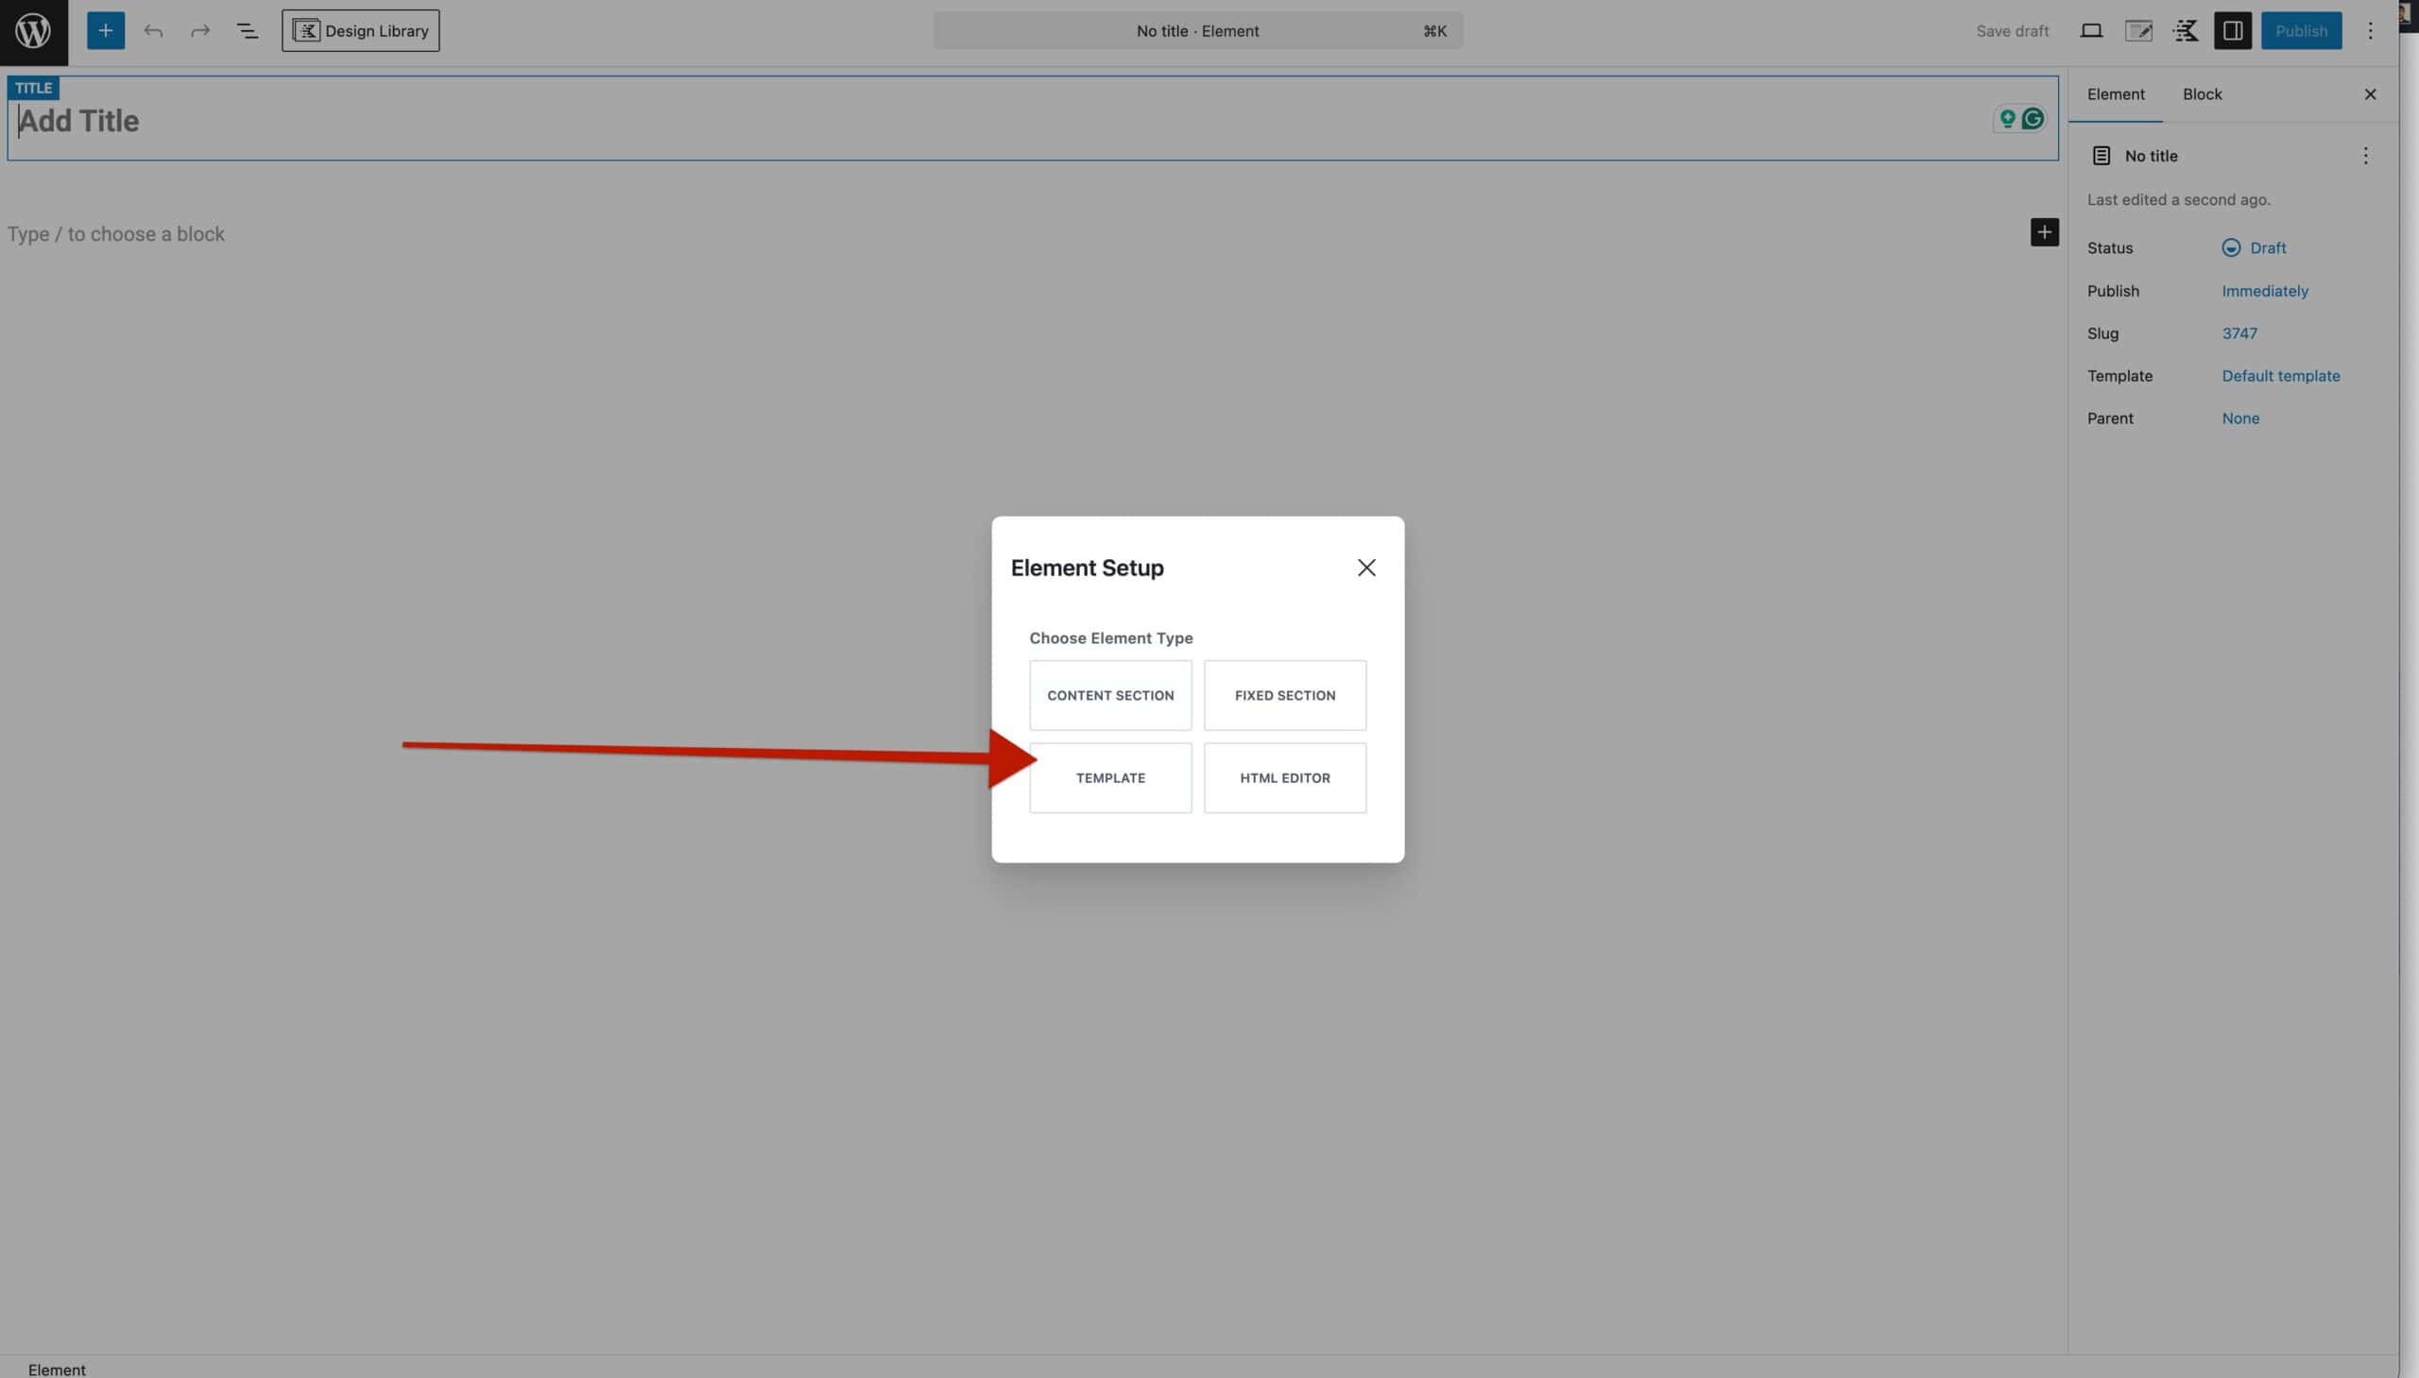Click the laptop preview device icon
Image resolution: width=2419 pixels, height=1378 pixels.
click(2090, 31)
